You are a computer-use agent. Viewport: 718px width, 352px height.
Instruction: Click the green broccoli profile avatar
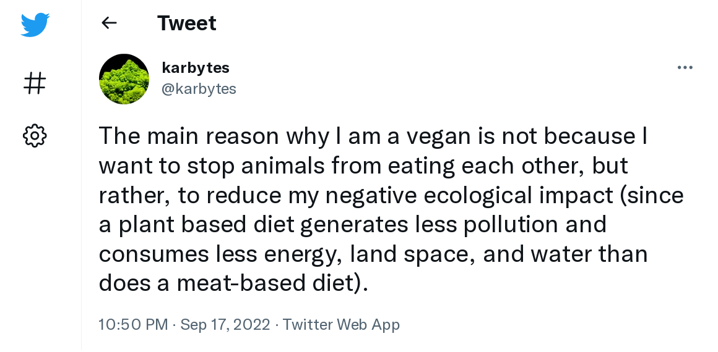pos(124,78)
